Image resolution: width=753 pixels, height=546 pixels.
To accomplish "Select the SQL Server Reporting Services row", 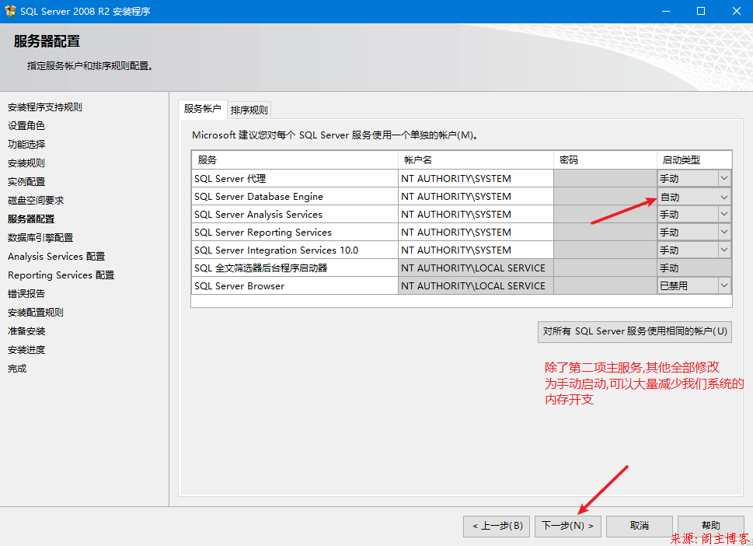I will [295, 232].
